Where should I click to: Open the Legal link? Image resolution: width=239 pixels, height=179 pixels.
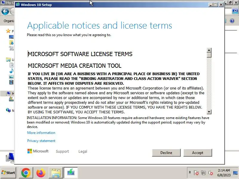click(83, 152)
